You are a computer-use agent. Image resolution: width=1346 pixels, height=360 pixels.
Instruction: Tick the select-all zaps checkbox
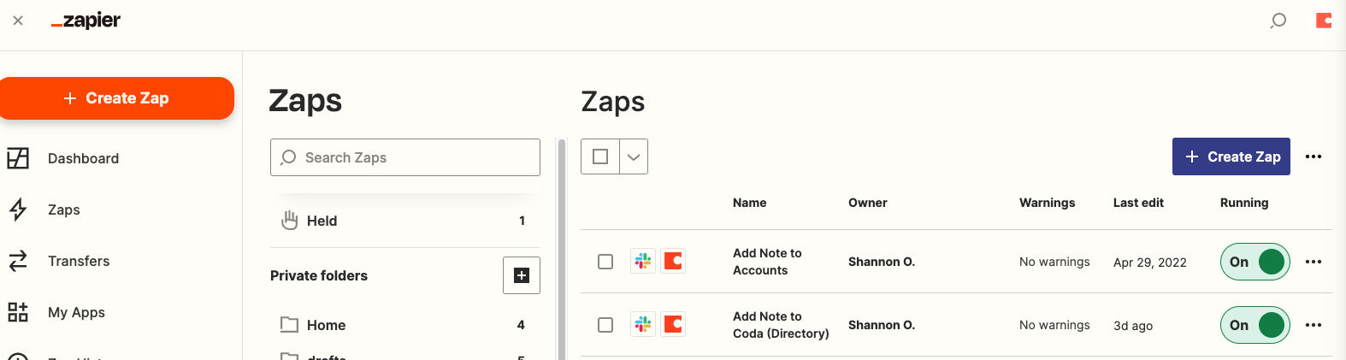600,156
